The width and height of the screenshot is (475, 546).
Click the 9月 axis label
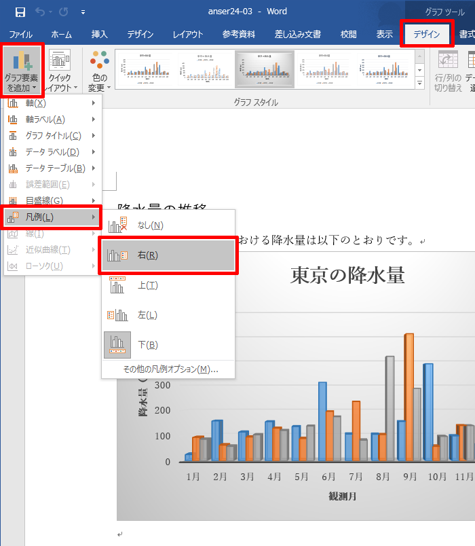410,477
